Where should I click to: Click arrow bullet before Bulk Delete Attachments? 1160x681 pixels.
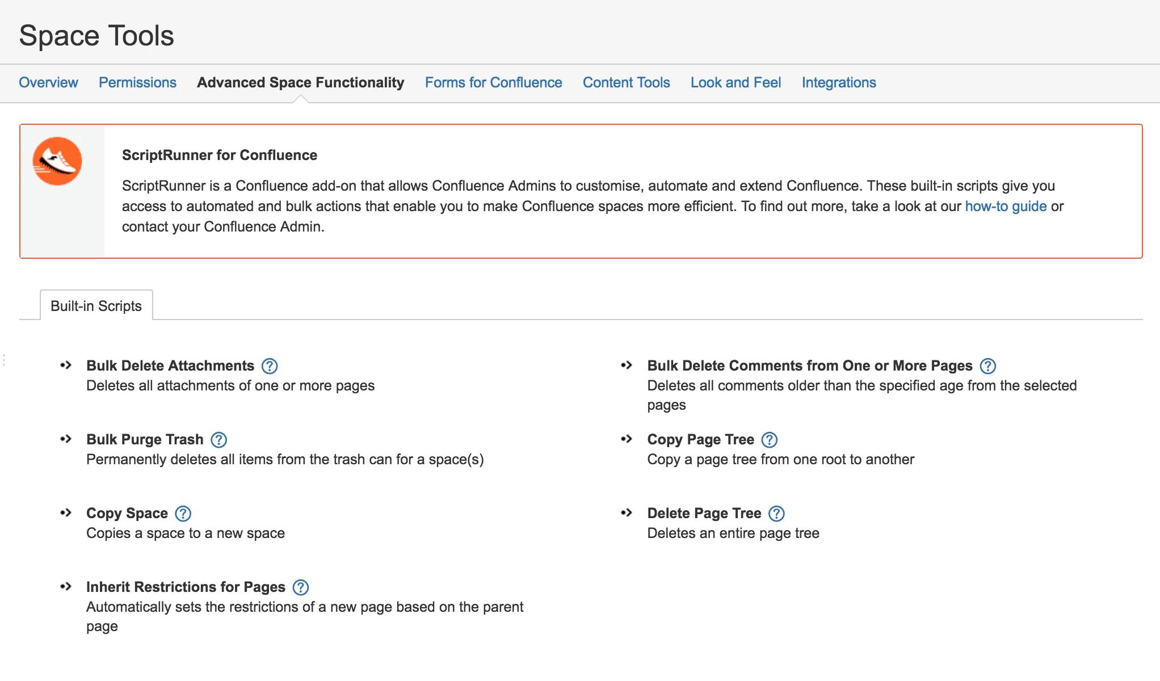(x=66, y=365)
